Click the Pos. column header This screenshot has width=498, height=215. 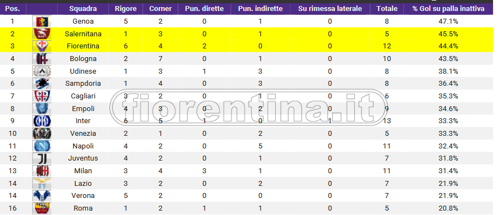13,9
